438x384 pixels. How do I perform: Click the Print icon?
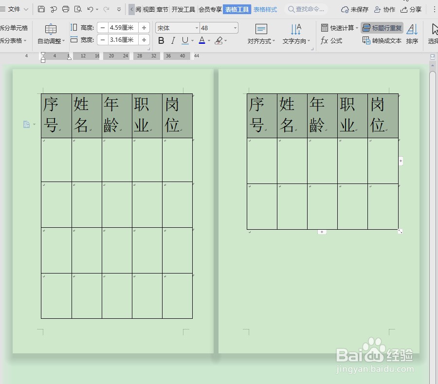tap(66, 9)
